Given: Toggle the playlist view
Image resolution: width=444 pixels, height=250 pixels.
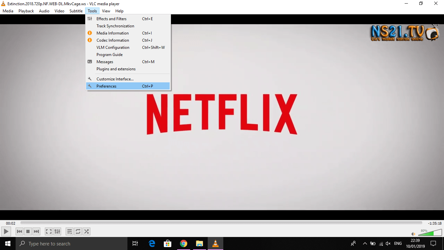Looking at the screenshot, I should (x=70, y=231).
